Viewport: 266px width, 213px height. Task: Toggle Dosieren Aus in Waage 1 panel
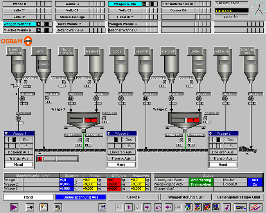click(19, 152)
